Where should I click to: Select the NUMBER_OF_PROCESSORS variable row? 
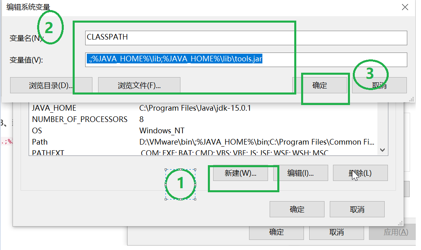[121, 119]
